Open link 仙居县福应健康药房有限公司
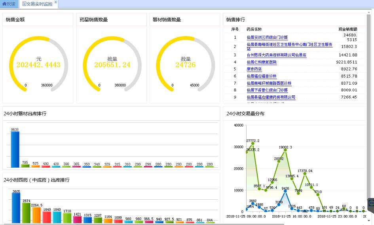The height and width of the screenshot is (225, 374). pyautogui.click(x=271, y=97)
